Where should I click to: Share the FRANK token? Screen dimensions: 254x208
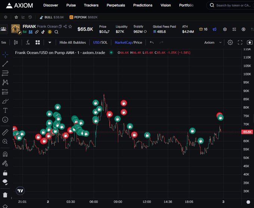click(65, 27)
